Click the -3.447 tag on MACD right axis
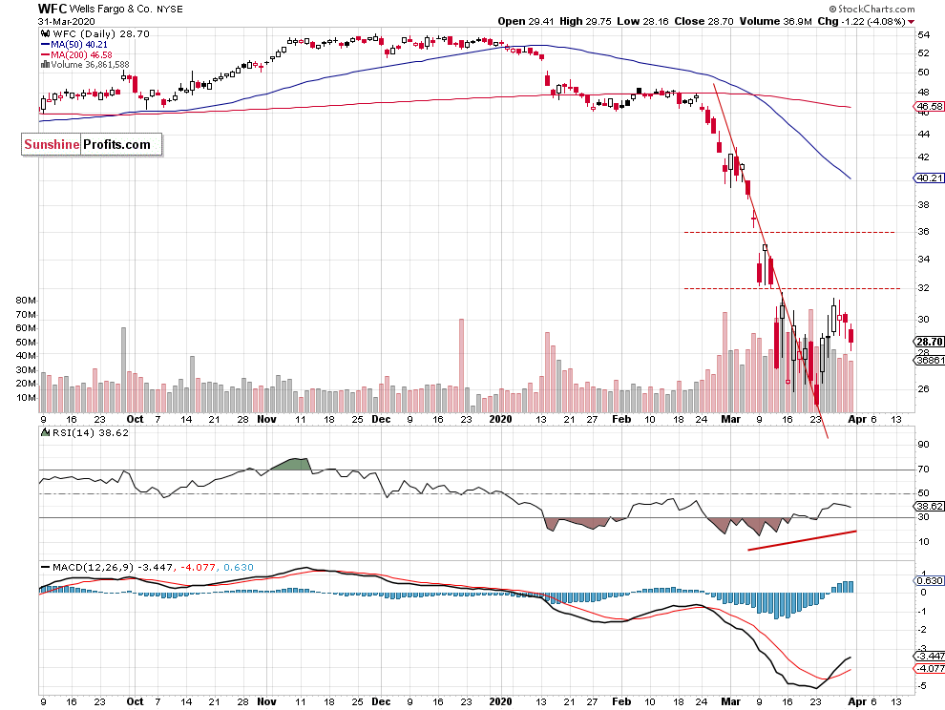The height and width of the screenshot is (710, 945). pos(930,656)
